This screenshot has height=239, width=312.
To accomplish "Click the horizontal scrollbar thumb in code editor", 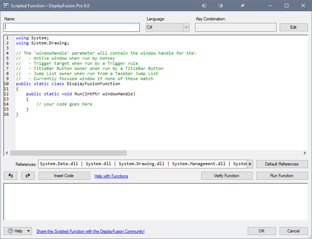I will point(69,153).
